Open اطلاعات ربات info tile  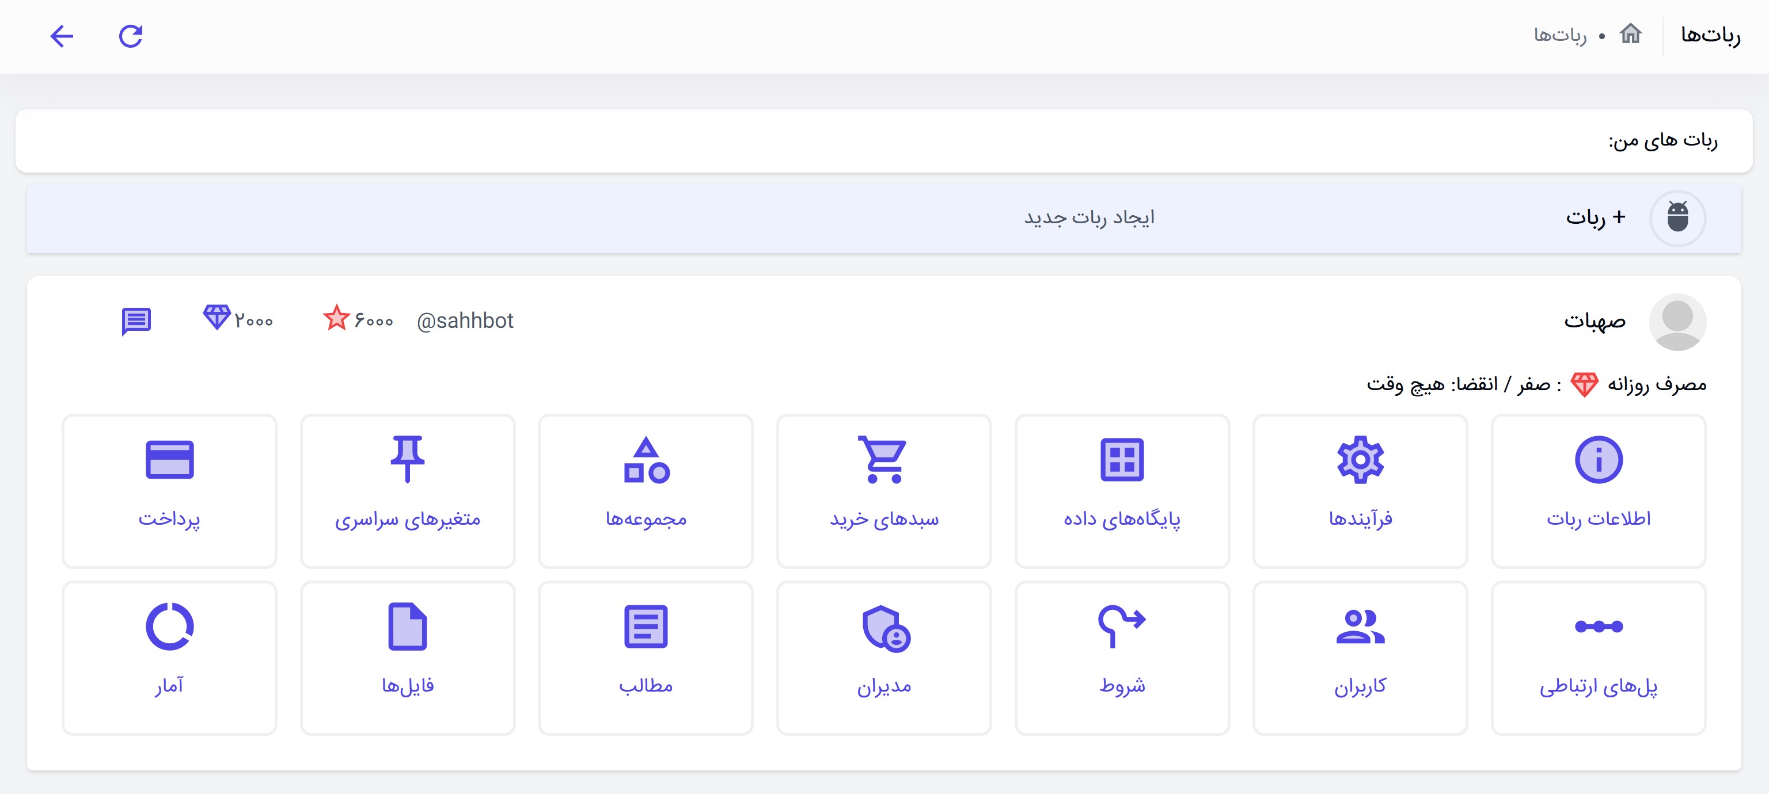pos(1598,491)
